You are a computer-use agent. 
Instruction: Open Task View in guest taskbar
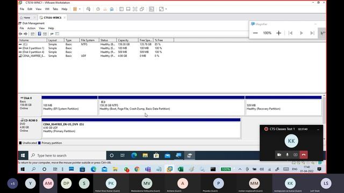(x=123, y=155)
